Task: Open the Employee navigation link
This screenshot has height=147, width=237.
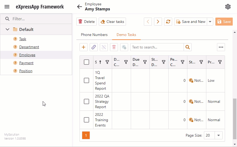Action: click(x=27, y=55)
